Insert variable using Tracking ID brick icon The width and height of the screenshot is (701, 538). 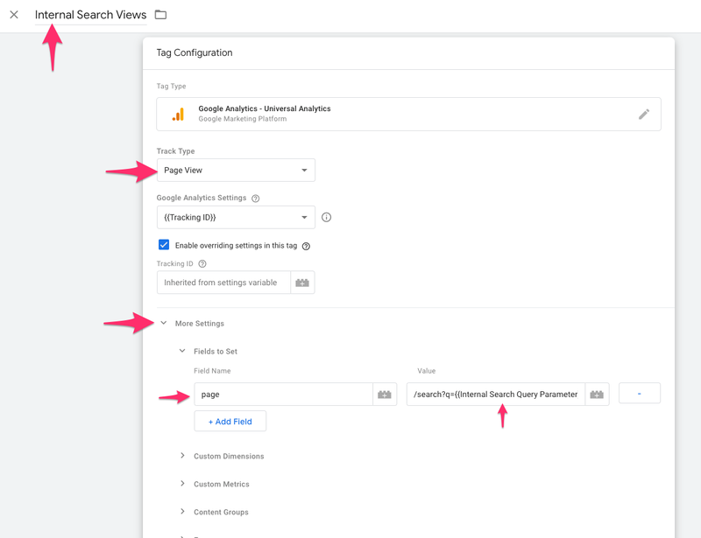[x=302, y=283]
